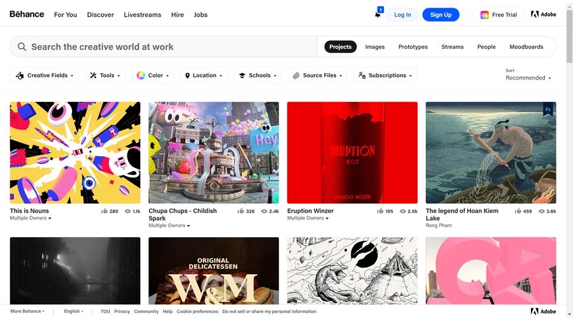Click the Behance logo
573x318 pixels.
point(27,14)
